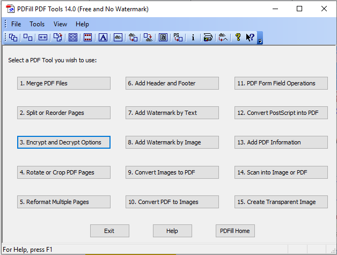Choose 7. Add Watermark by Text
The image size is (337, 255).
click(x=172, y=113)
